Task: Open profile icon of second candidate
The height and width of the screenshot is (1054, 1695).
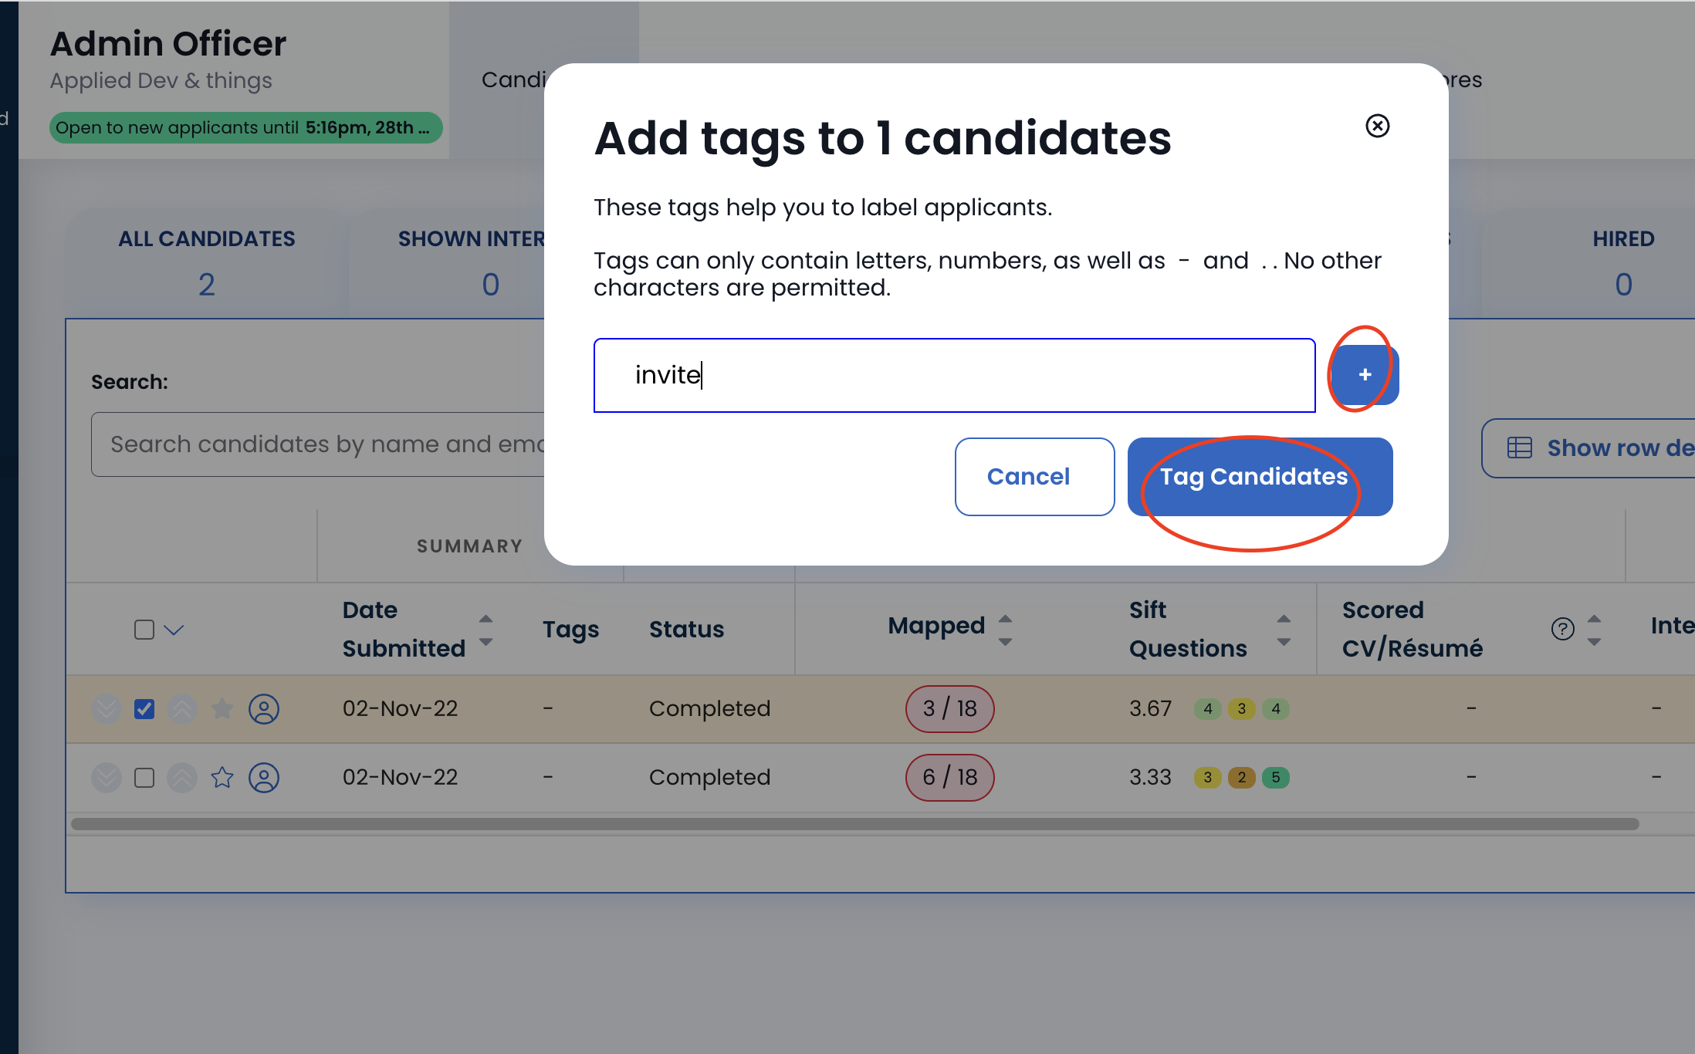Action: point(264,777)
